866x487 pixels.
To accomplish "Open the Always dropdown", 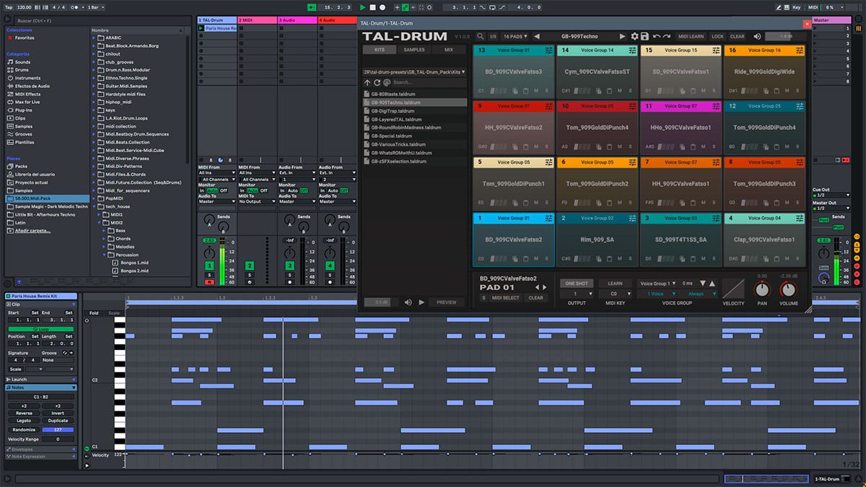I will [698, 294].
